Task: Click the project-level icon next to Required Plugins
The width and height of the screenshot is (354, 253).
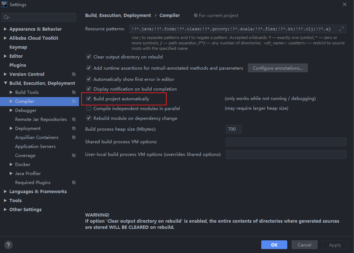Action: [74, 182]
